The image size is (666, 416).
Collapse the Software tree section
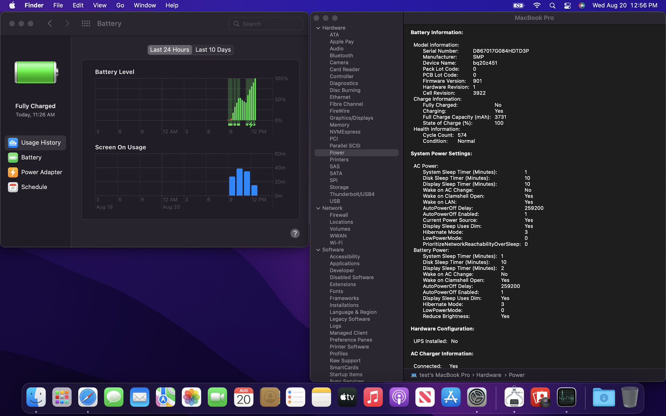click(x=318, y=250)
